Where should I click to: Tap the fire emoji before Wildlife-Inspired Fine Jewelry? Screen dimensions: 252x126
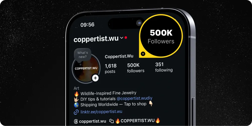coord(76,94)
